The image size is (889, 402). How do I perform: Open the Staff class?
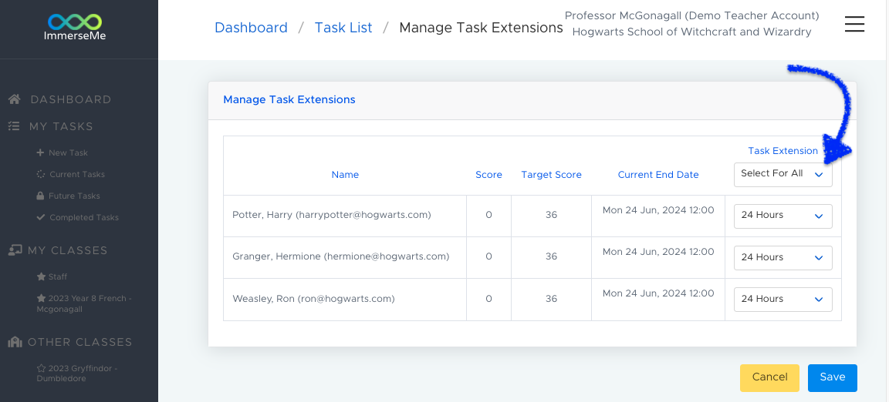point(58,277)
